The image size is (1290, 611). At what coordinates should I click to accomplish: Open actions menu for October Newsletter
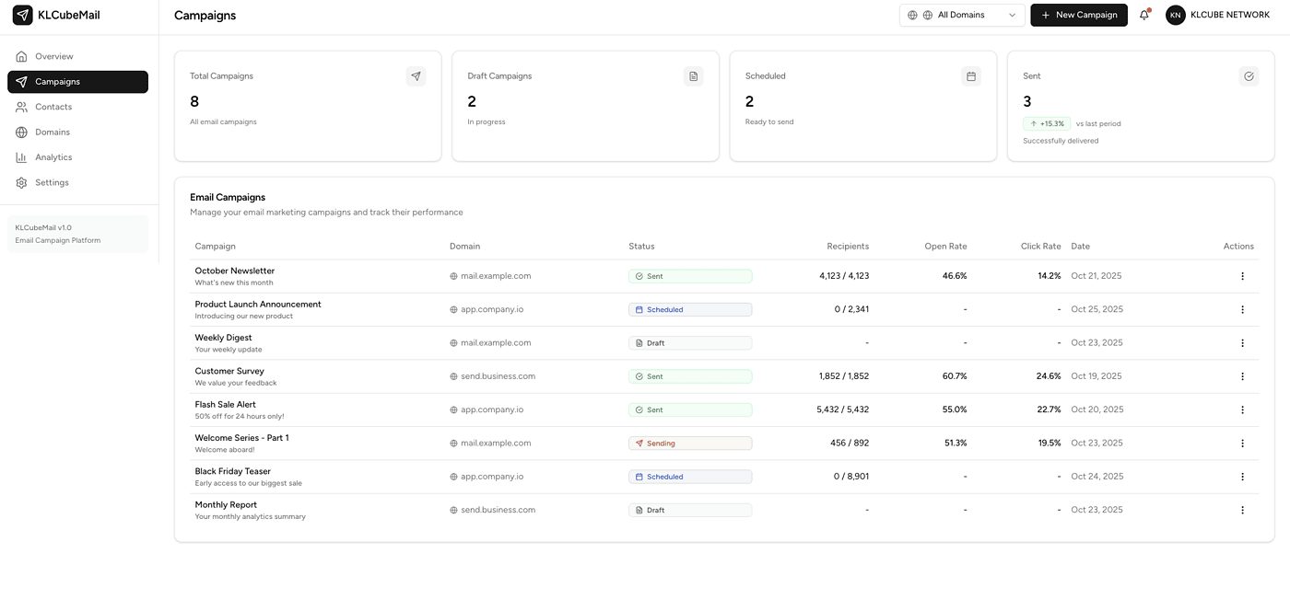click(x=1242, y=276)
